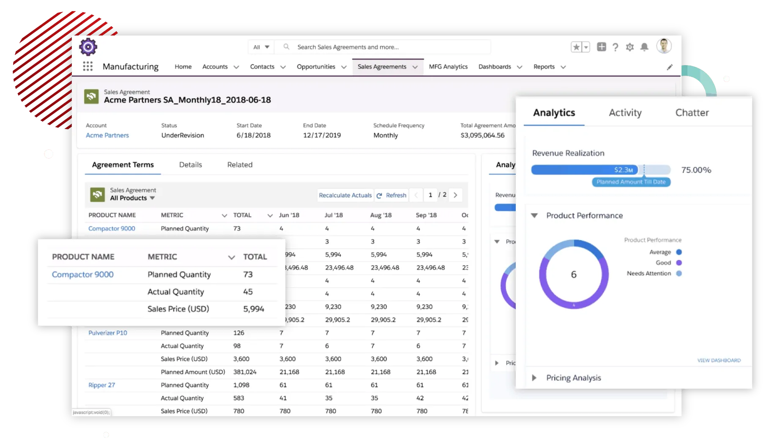Click the Recalculate Actuals button
Screen dimensions: 780x444
click(x=345, y=195)
